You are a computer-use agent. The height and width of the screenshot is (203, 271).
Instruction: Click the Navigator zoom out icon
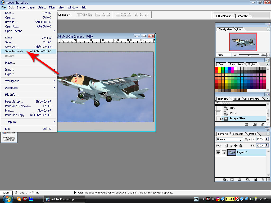[234, 55]
